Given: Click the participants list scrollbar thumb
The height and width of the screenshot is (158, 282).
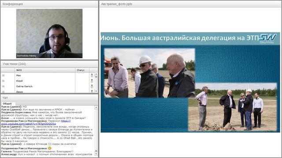Looking at the screenshot, I should pos(96,76).
